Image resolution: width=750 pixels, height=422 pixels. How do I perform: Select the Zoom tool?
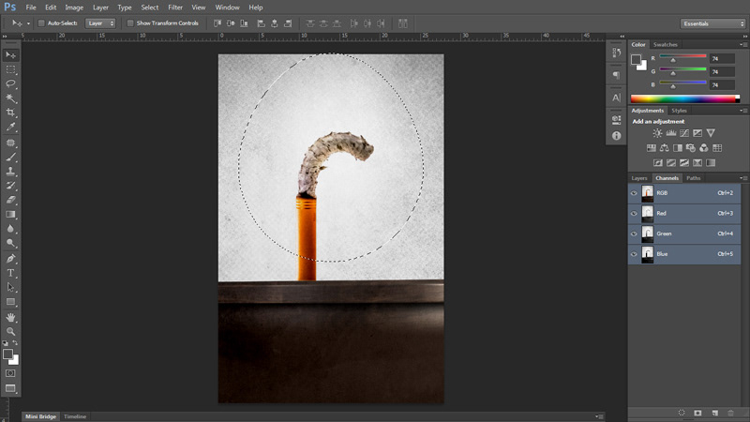pos(11,331)
